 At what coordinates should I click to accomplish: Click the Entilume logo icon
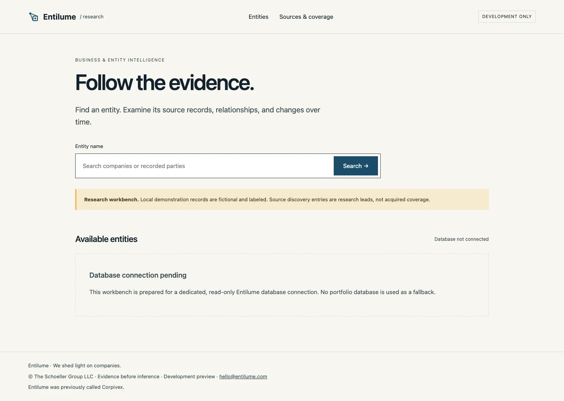(x=34, y=17)
